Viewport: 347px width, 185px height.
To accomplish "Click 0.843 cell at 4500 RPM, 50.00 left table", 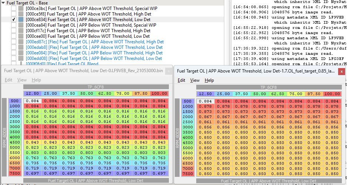I will 87,142.
